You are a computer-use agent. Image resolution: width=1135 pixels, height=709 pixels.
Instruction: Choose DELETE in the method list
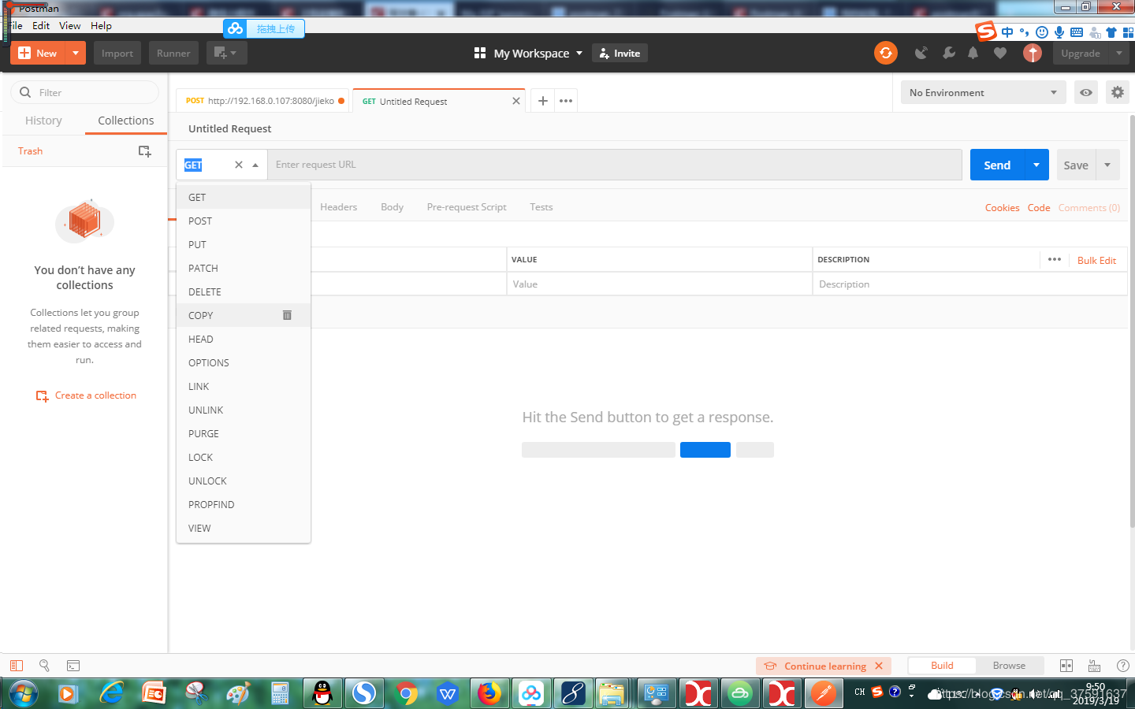point(244,291)
